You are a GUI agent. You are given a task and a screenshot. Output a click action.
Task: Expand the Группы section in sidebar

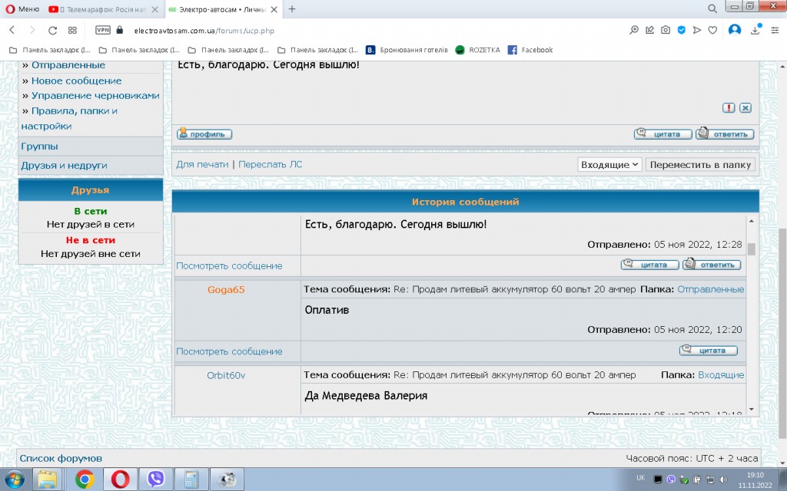pos(39,147)
